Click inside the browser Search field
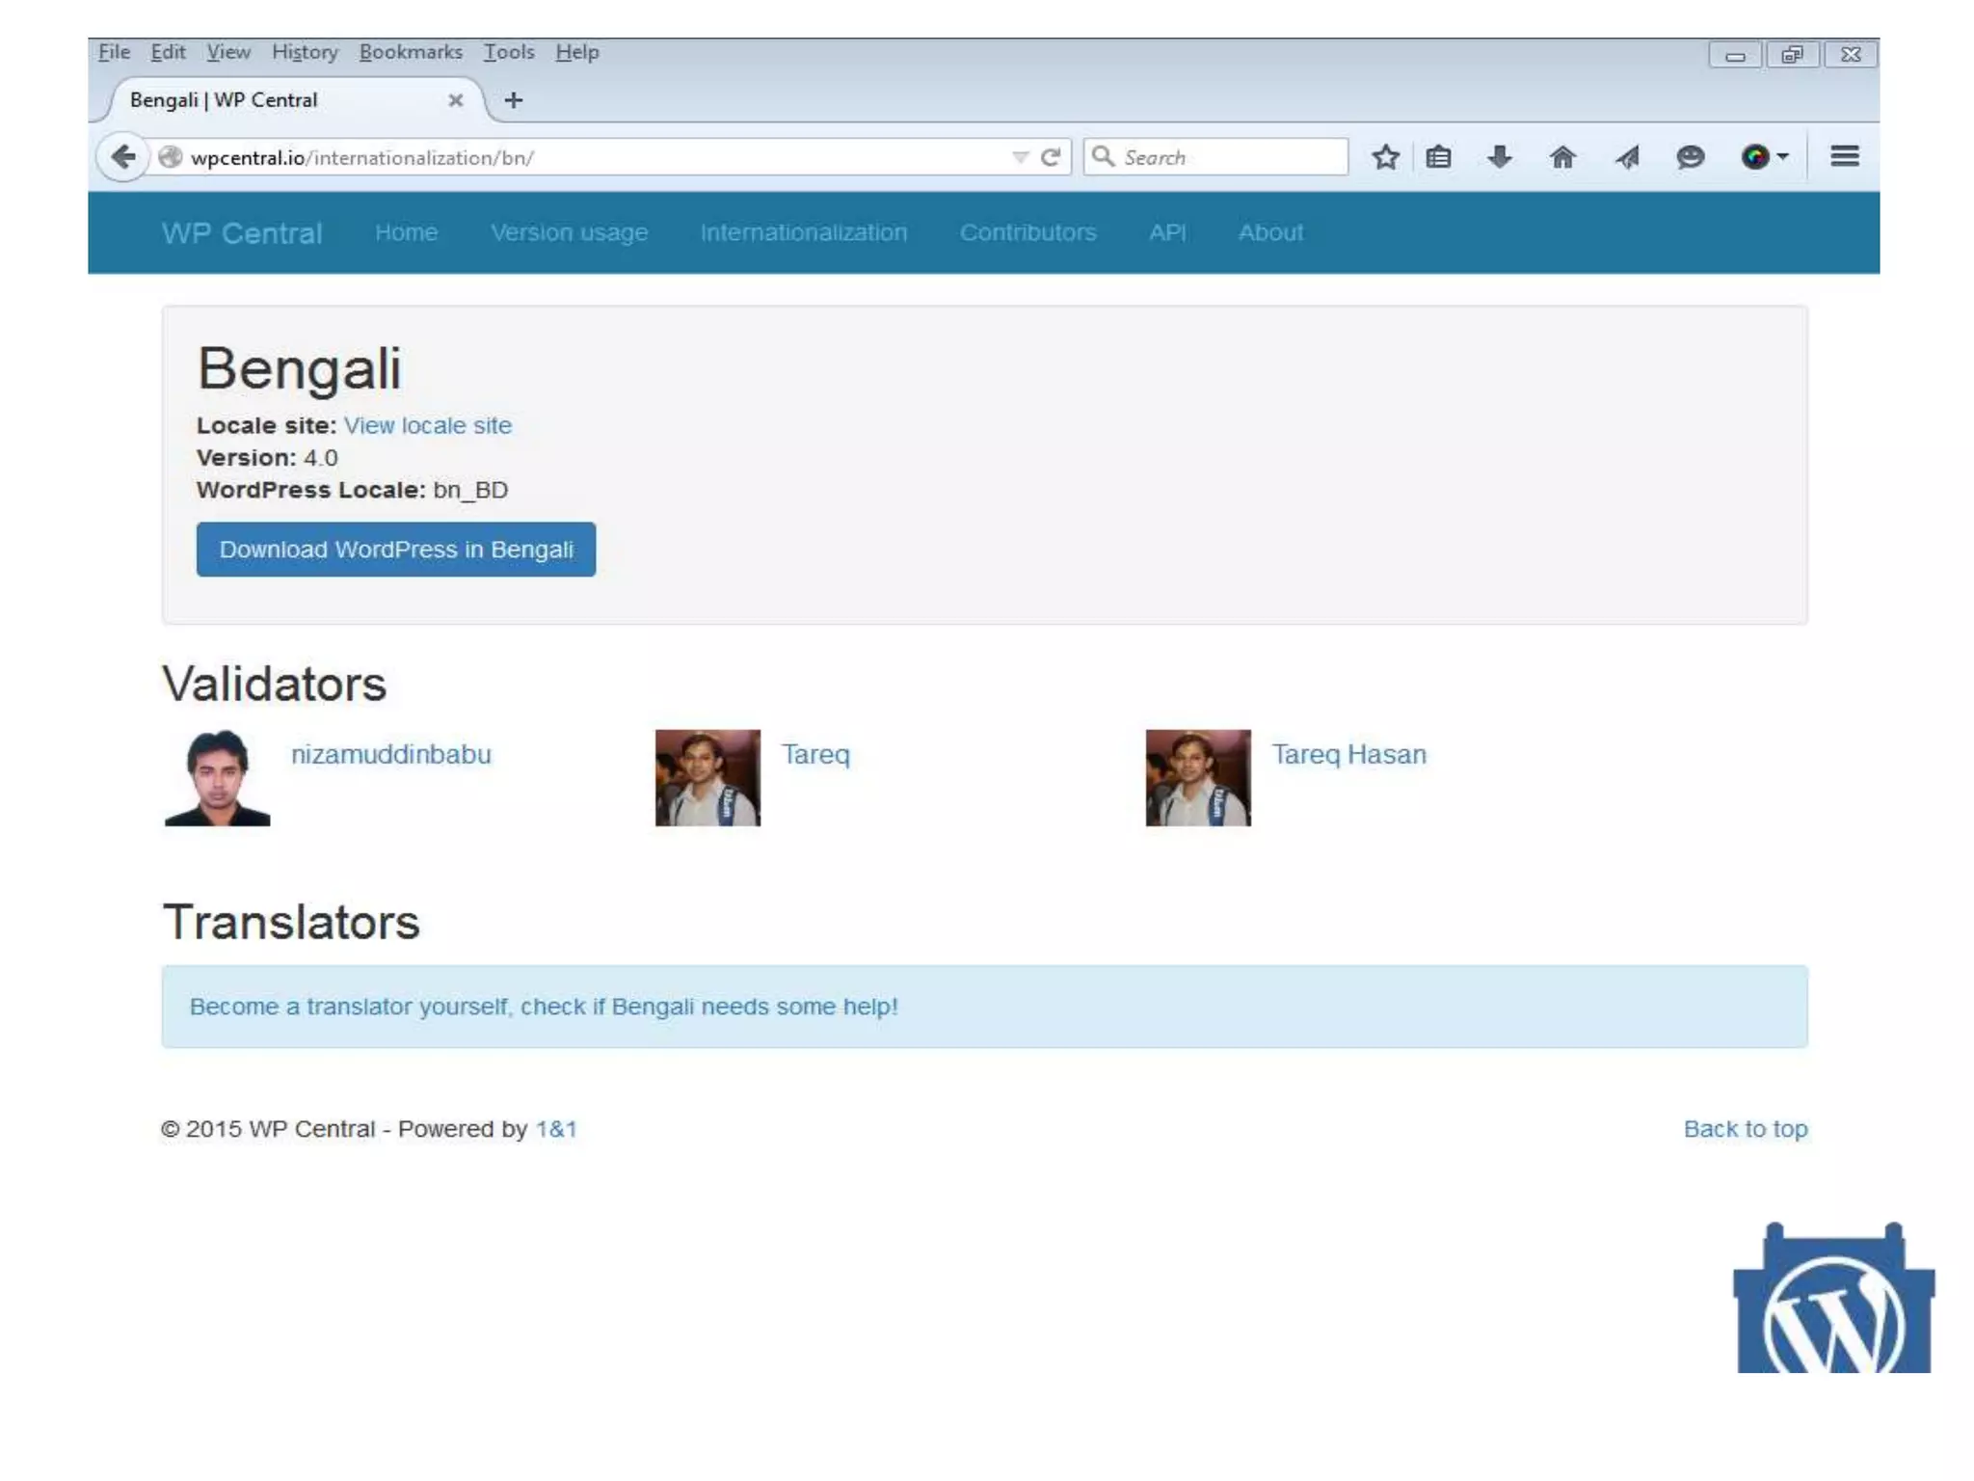 (x=1229, y=157)
